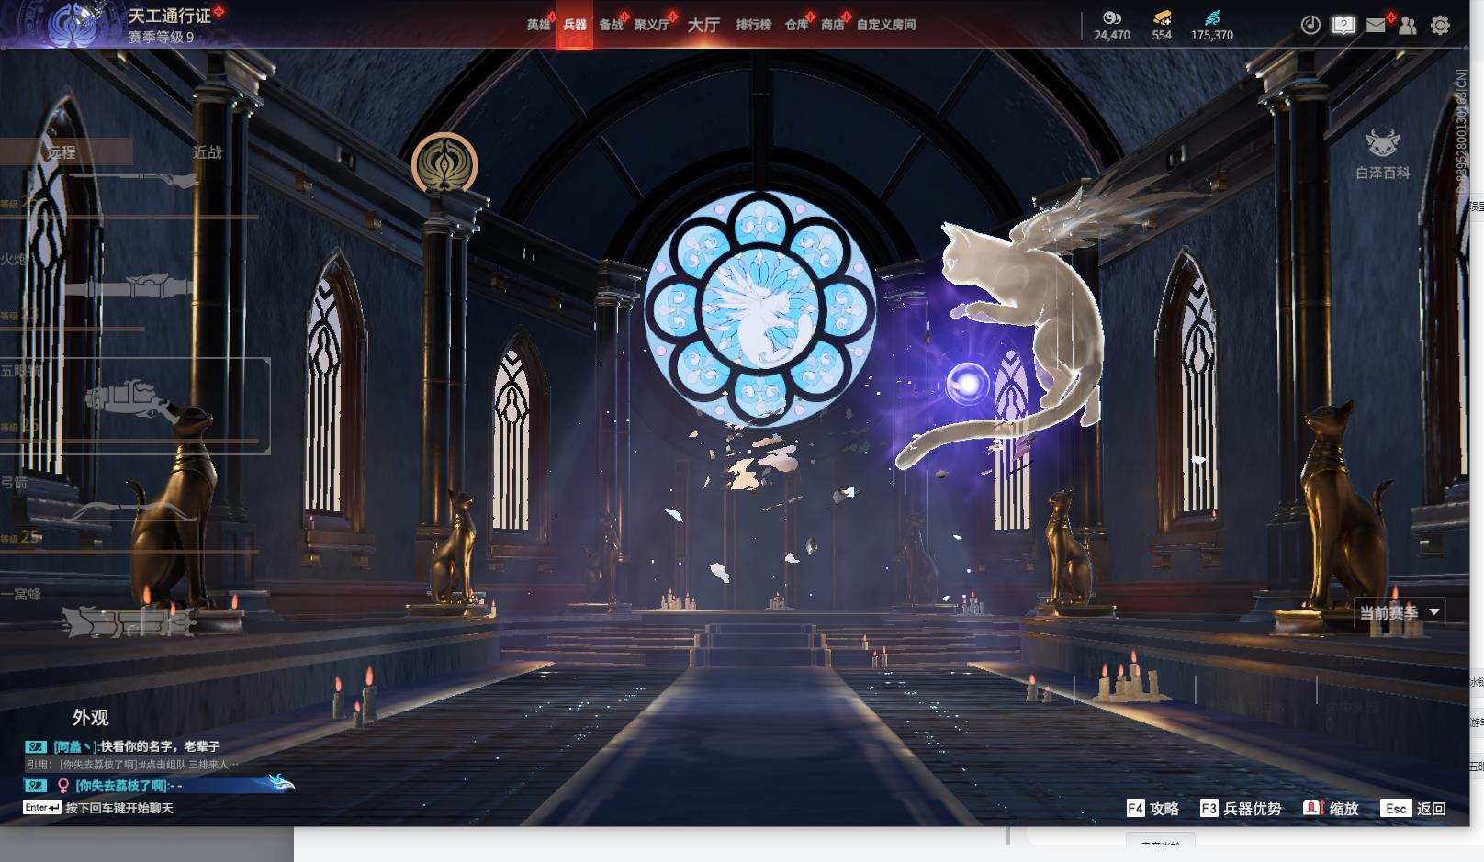Select the 火炮 cannon weapon
Viewport: 1484px width, 862px height.
(x=129, y=285)
